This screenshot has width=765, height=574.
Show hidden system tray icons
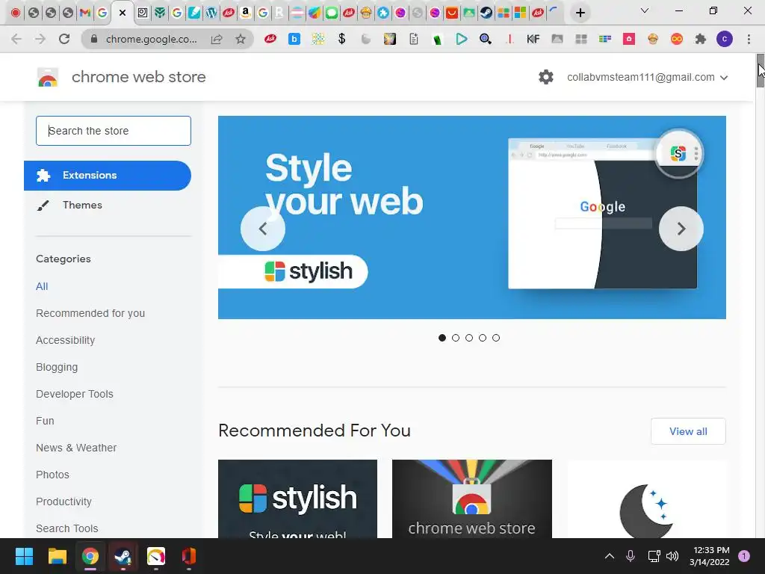coord(610,556)
